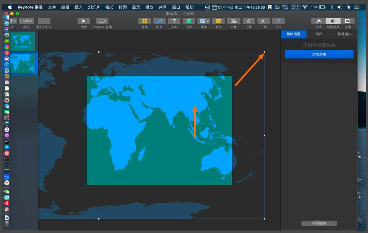Image resolution: width=368 pixels, height=233 pixels.
Task: Open Notification Center list icon
Action: click(x=357, y=7)
